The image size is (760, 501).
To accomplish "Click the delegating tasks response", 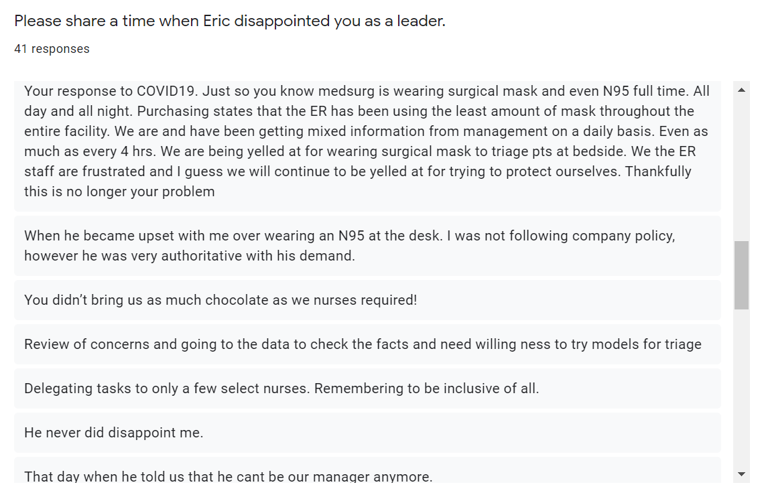I will pos(367,388).
